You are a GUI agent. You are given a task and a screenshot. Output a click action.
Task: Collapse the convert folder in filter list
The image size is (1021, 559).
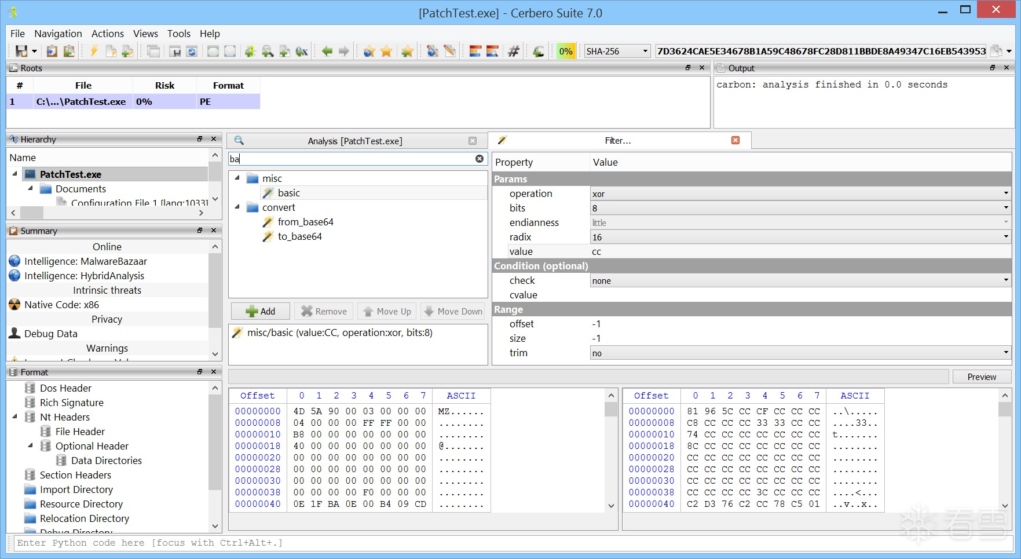coord(237,207)
